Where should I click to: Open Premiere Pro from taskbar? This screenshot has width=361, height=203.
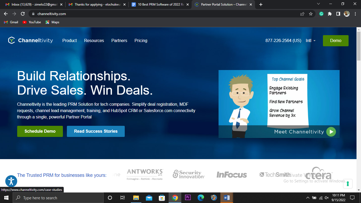[x=188, y=198]
